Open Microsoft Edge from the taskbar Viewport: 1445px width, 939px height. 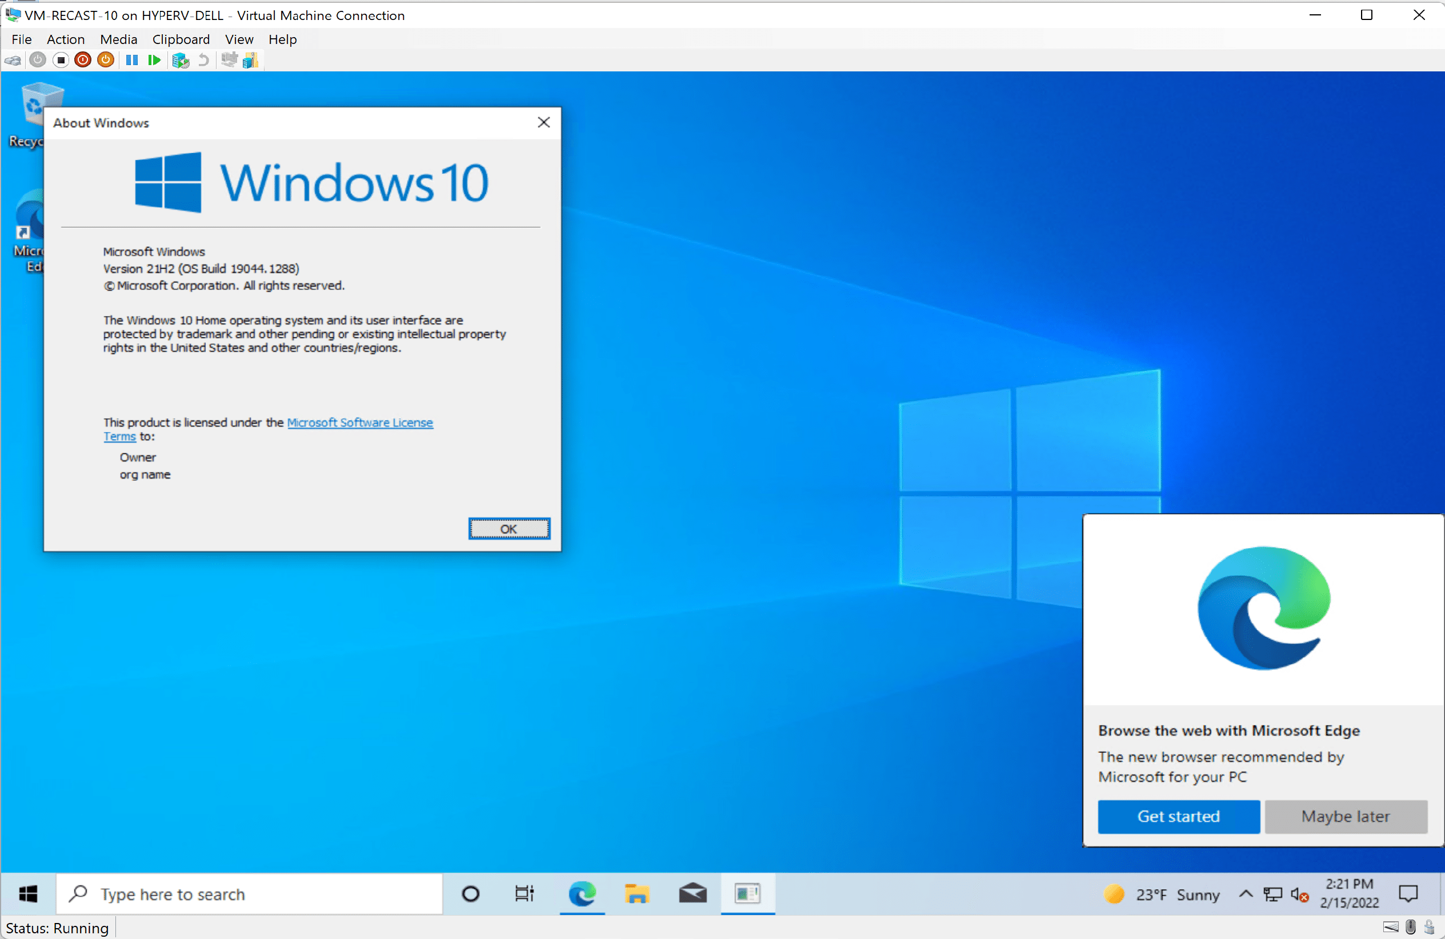[x=582, y=894]
